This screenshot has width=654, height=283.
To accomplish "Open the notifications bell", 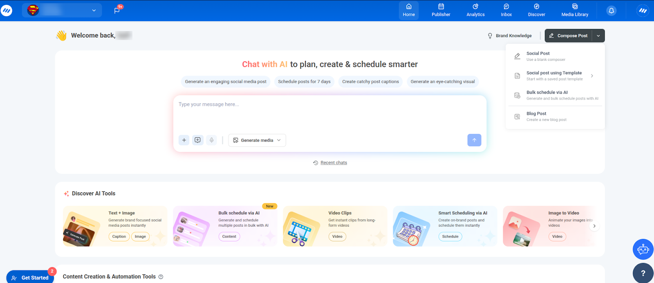I will pyautogui.click(x=611, y=11).
